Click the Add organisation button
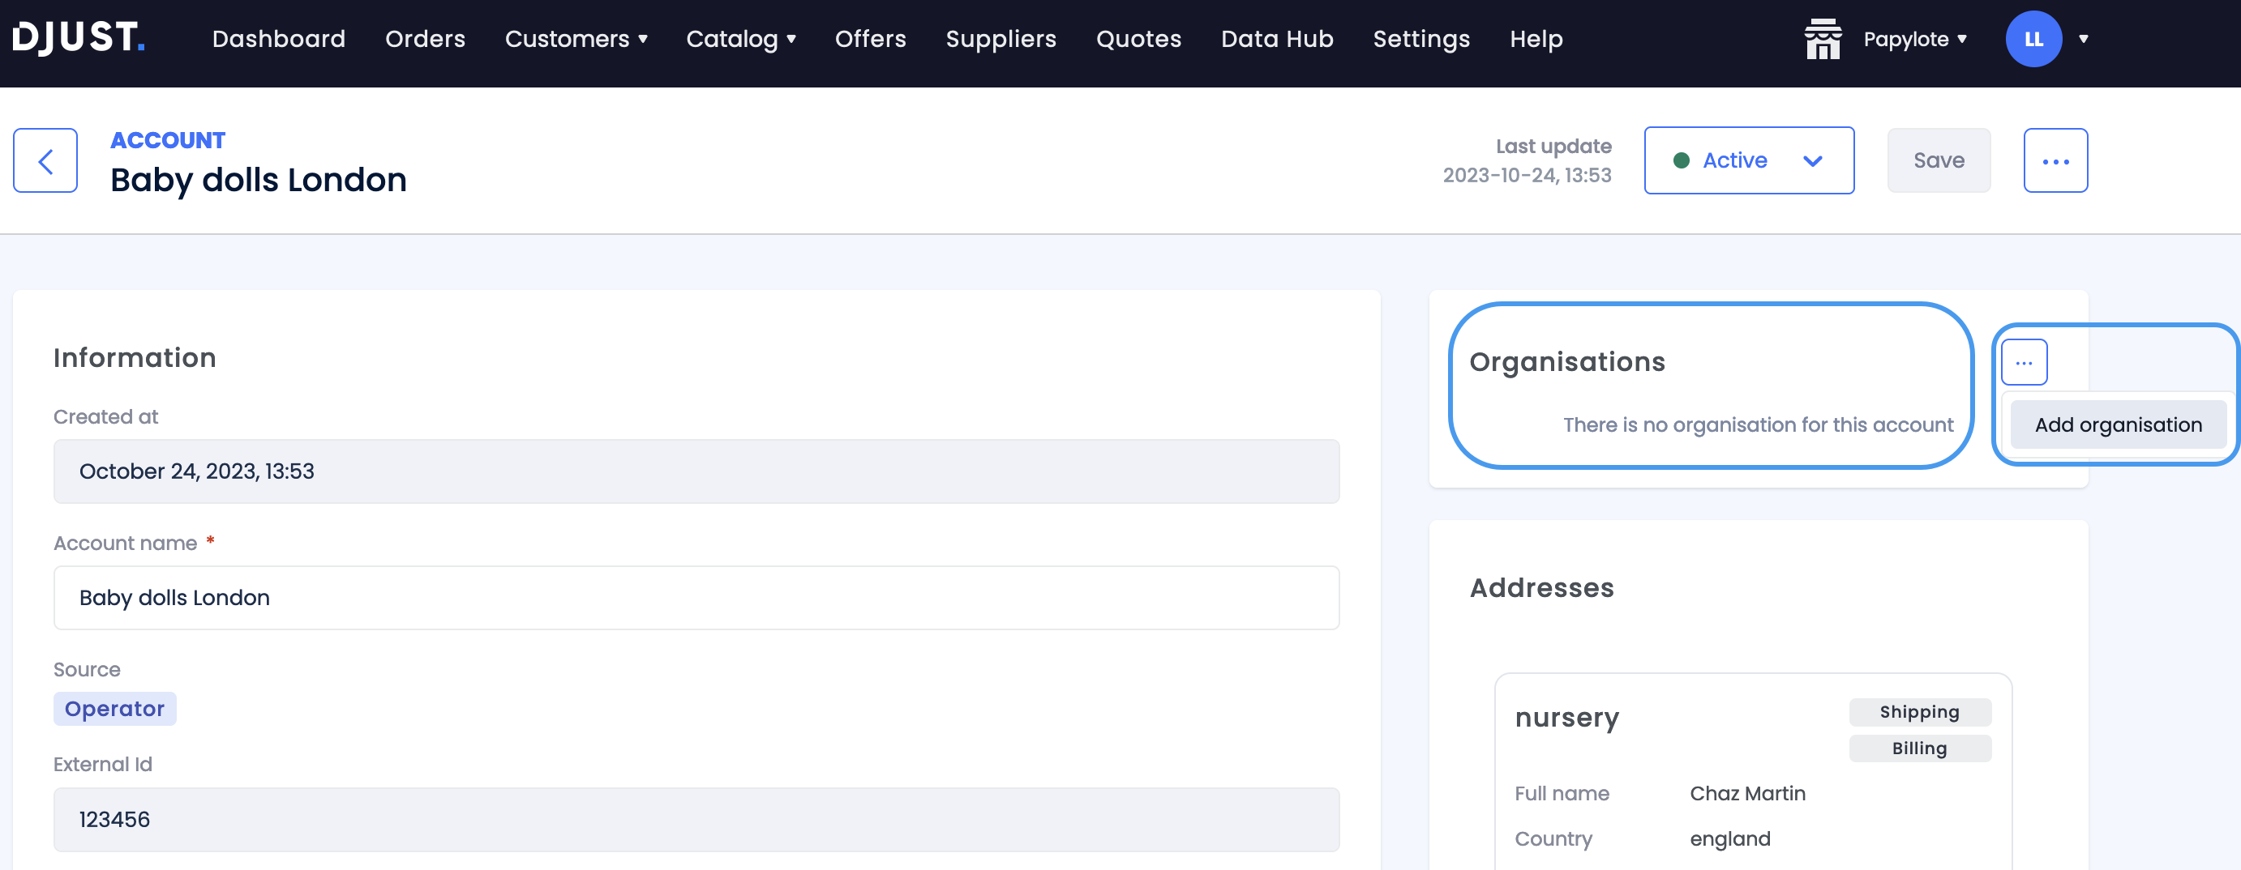The image size is (2241, 870). tap(2118, 424)
